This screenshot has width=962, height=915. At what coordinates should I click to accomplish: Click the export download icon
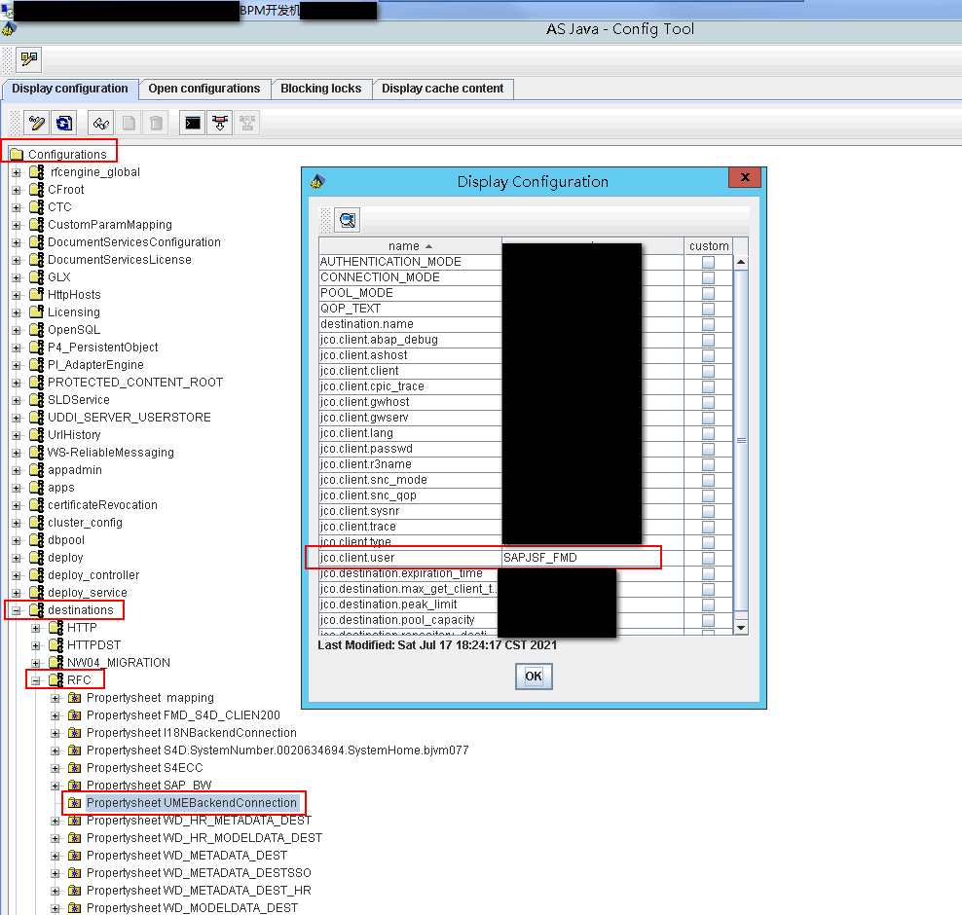click(x=220, y=124)
